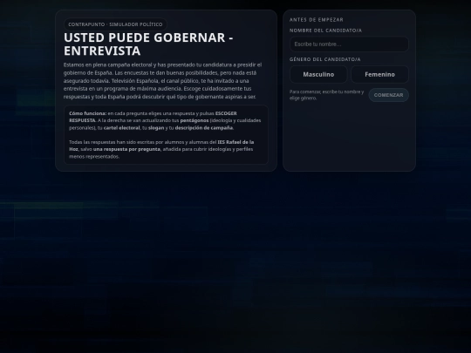Image resolution: width=471 pixels, height=353 pixels.
Task: Click the 'Para comenzar, escribe tu nombre' hint
Action: [326, 95]
